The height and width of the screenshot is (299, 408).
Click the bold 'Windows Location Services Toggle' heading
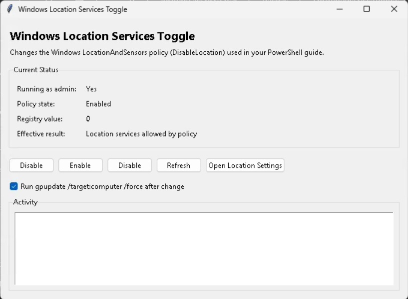coord(102,36)
